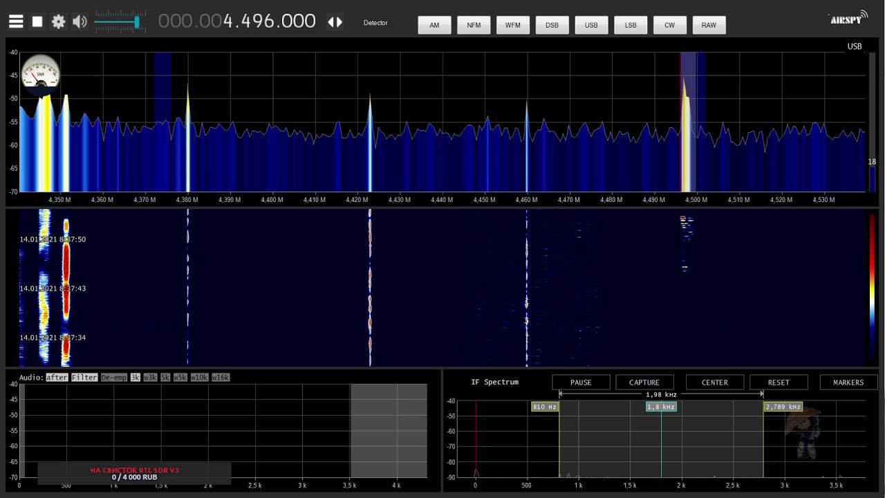Click the Airspy logo
The width and height of the screenshot is (885, 498).
(848, 18)
